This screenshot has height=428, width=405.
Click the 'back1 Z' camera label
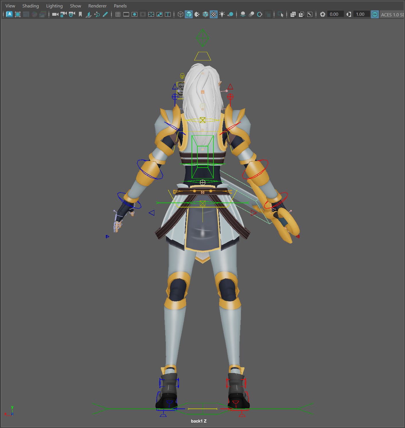199,421
